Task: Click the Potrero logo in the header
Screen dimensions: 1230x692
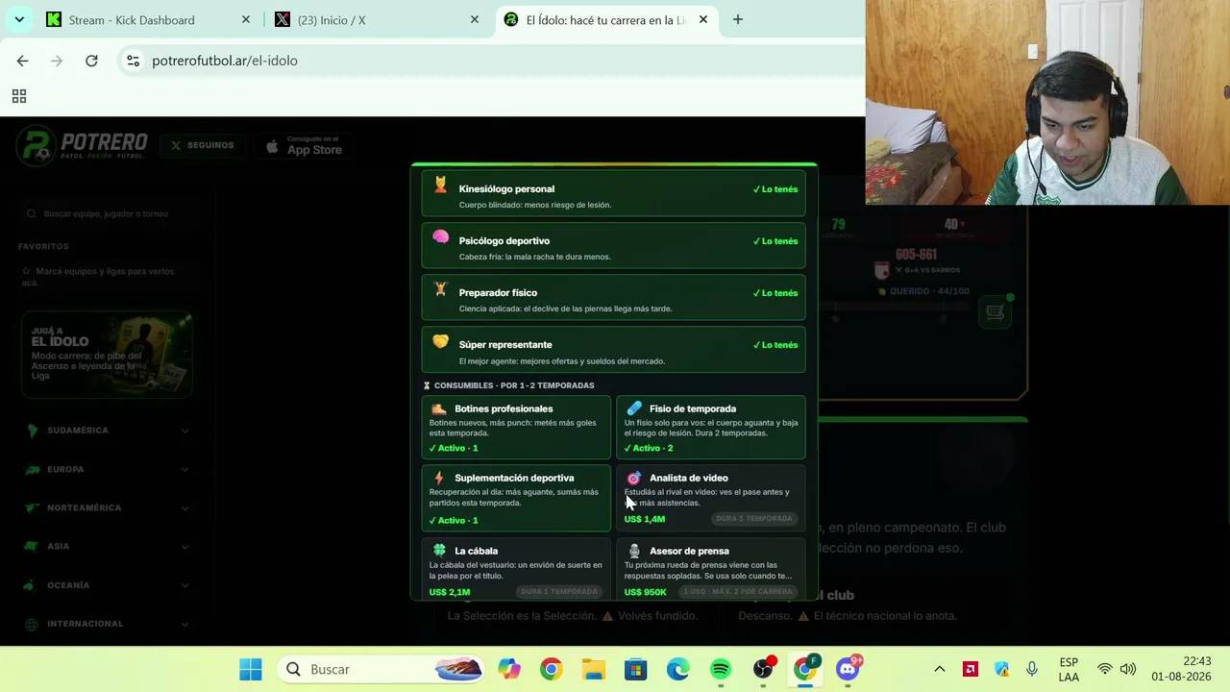Action: pyautogui.click(x=82, y=145)
